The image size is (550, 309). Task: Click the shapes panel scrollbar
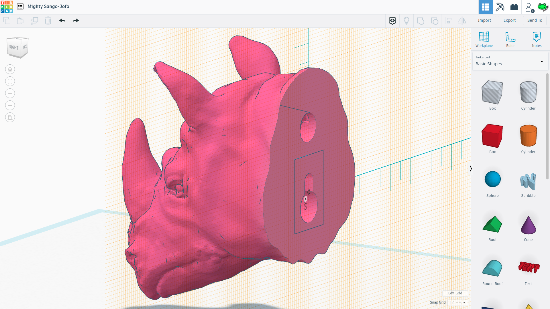click(547, 126)
